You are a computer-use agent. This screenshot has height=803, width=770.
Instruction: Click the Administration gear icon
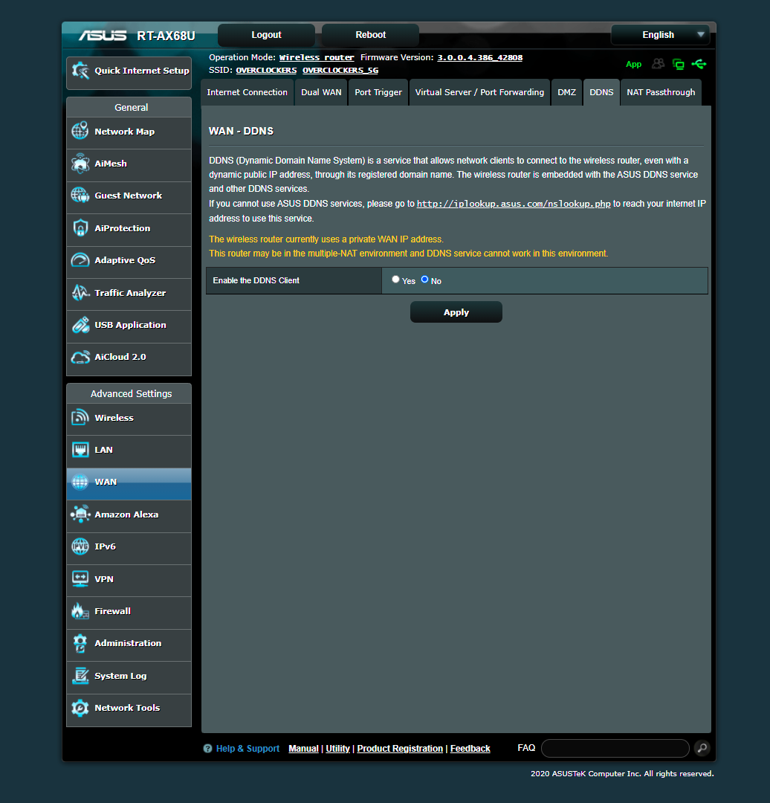pos(80,643)
